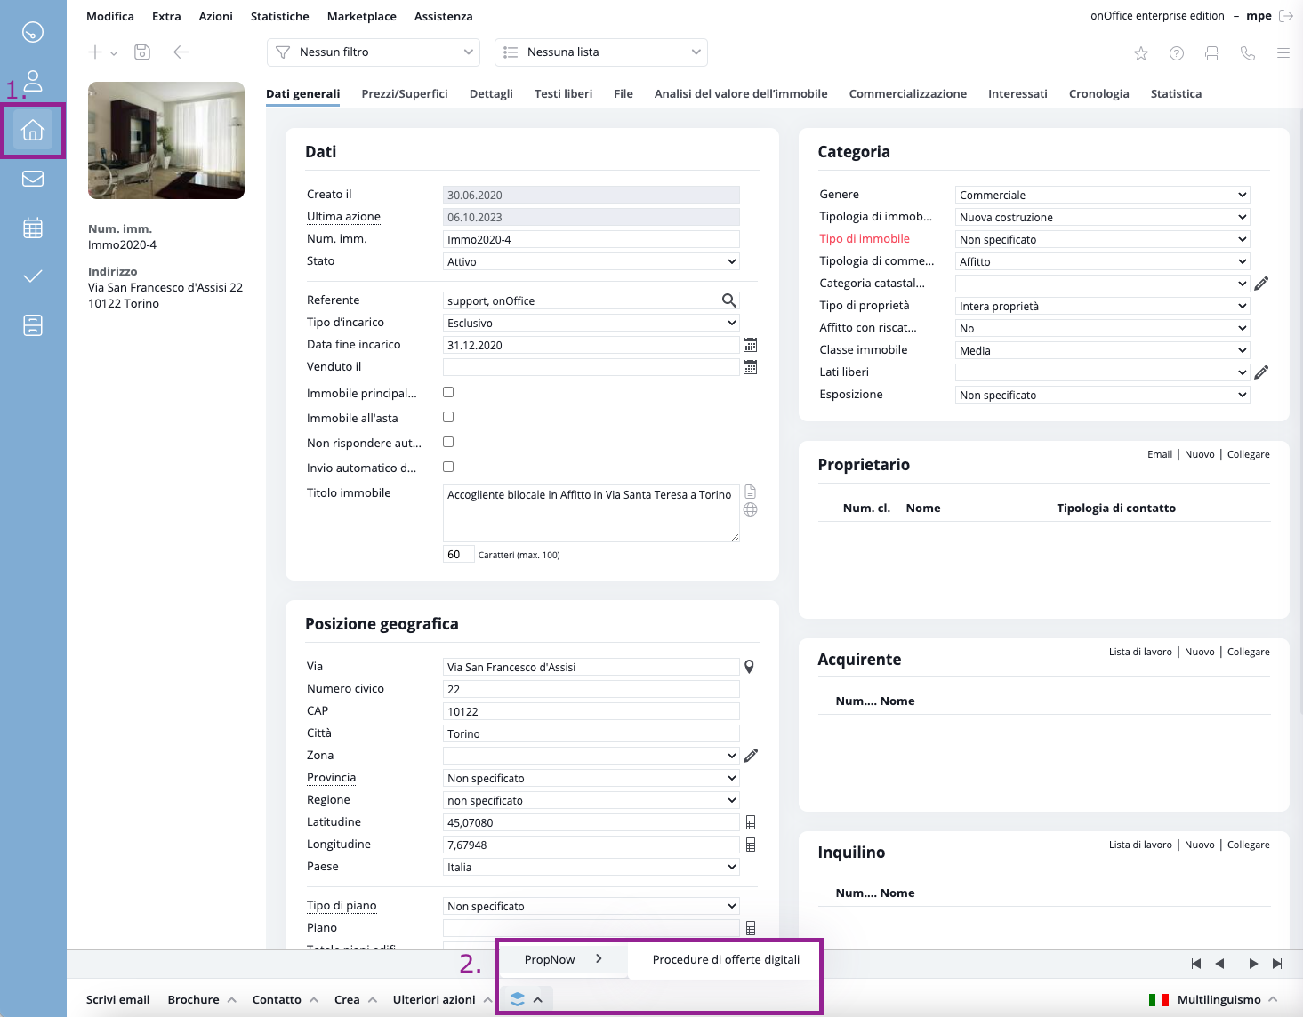The image size is (1303, 1017).
Task: Toggle the Immobile principale checkbox
Action: (x=448, y=392)
